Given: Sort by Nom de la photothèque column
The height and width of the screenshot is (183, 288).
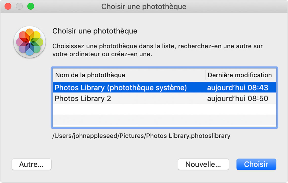Looking at the screenshot, I should tap(90, 75).
